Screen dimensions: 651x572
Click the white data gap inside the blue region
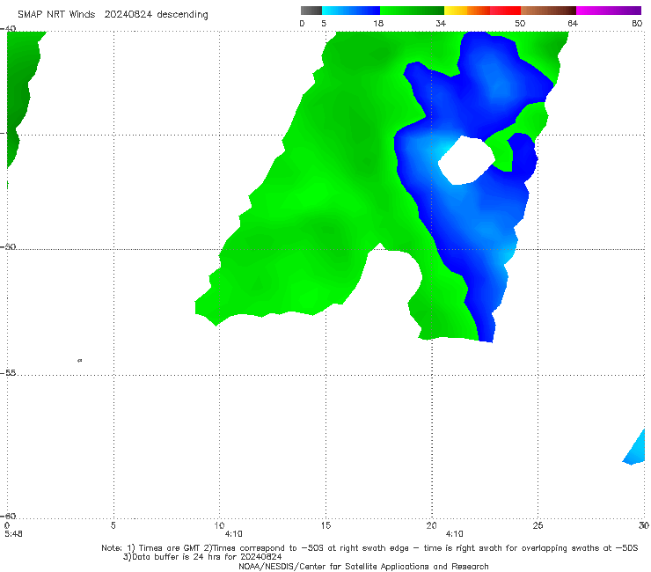[466, 160]
